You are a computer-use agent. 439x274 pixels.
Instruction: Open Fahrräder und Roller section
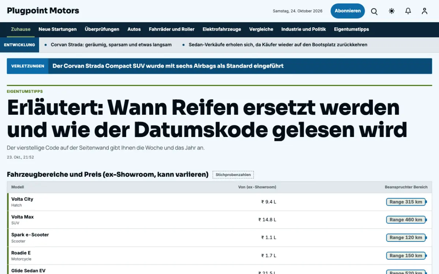[172, 29]
